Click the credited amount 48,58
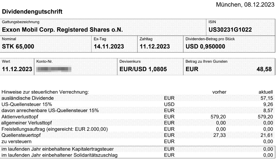This screenshot has height=160, width=277. pos(264,69)
